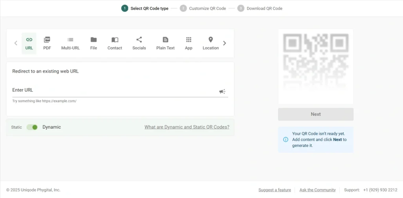Image resolution: width=403 pixels, height=198 pixels.
Task: Click the example URL hint text
Action: (44, 101)
